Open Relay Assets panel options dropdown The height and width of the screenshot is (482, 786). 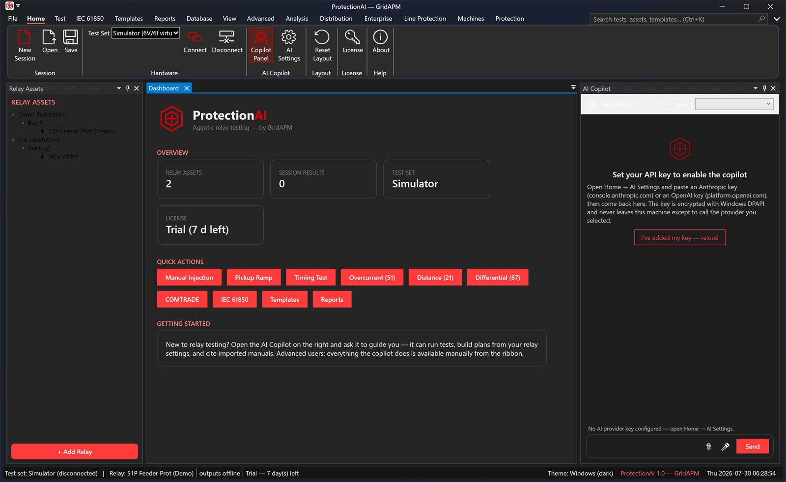coord(119,88)
